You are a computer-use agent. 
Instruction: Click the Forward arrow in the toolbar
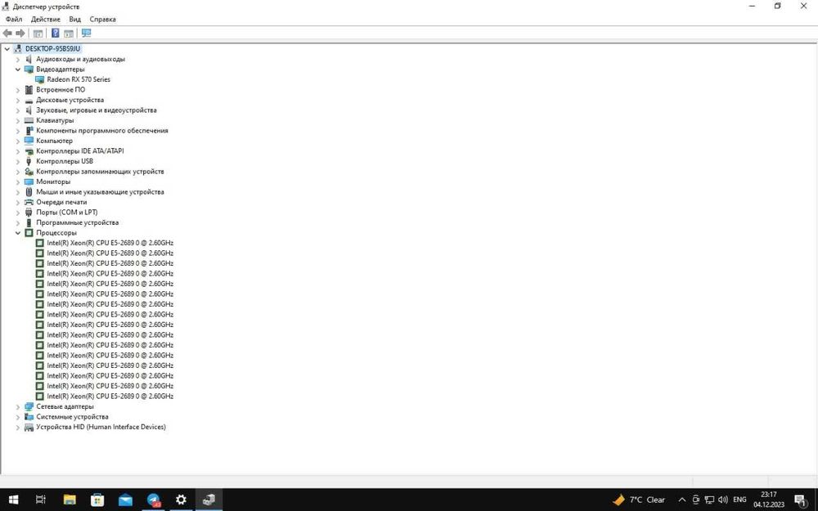[20, 34]
